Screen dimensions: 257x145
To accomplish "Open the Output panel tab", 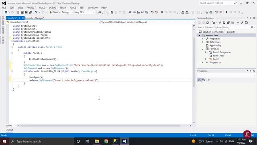I will pyautogui.click(x=9, y=130).
